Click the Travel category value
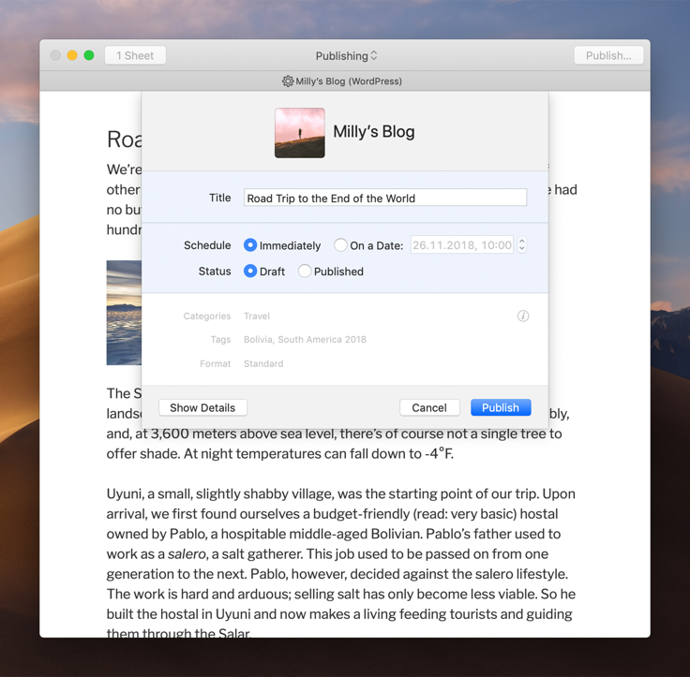690x677 pixels. pos(257,316)
